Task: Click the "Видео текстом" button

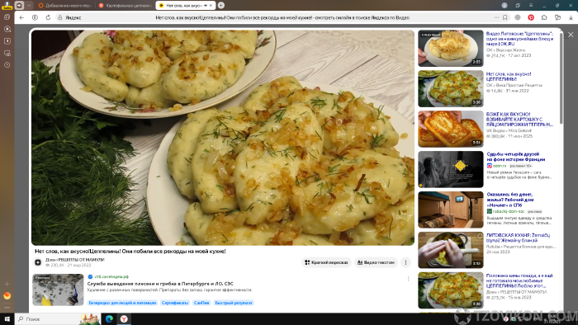Action: (x=376, y=262)
